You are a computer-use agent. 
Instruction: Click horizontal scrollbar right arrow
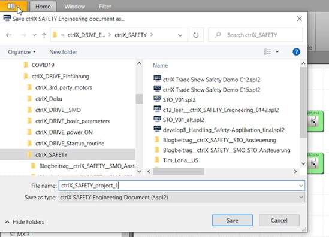coord(295,171)
